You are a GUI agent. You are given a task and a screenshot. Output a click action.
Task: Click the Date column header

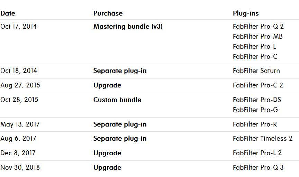click(8, 13)
